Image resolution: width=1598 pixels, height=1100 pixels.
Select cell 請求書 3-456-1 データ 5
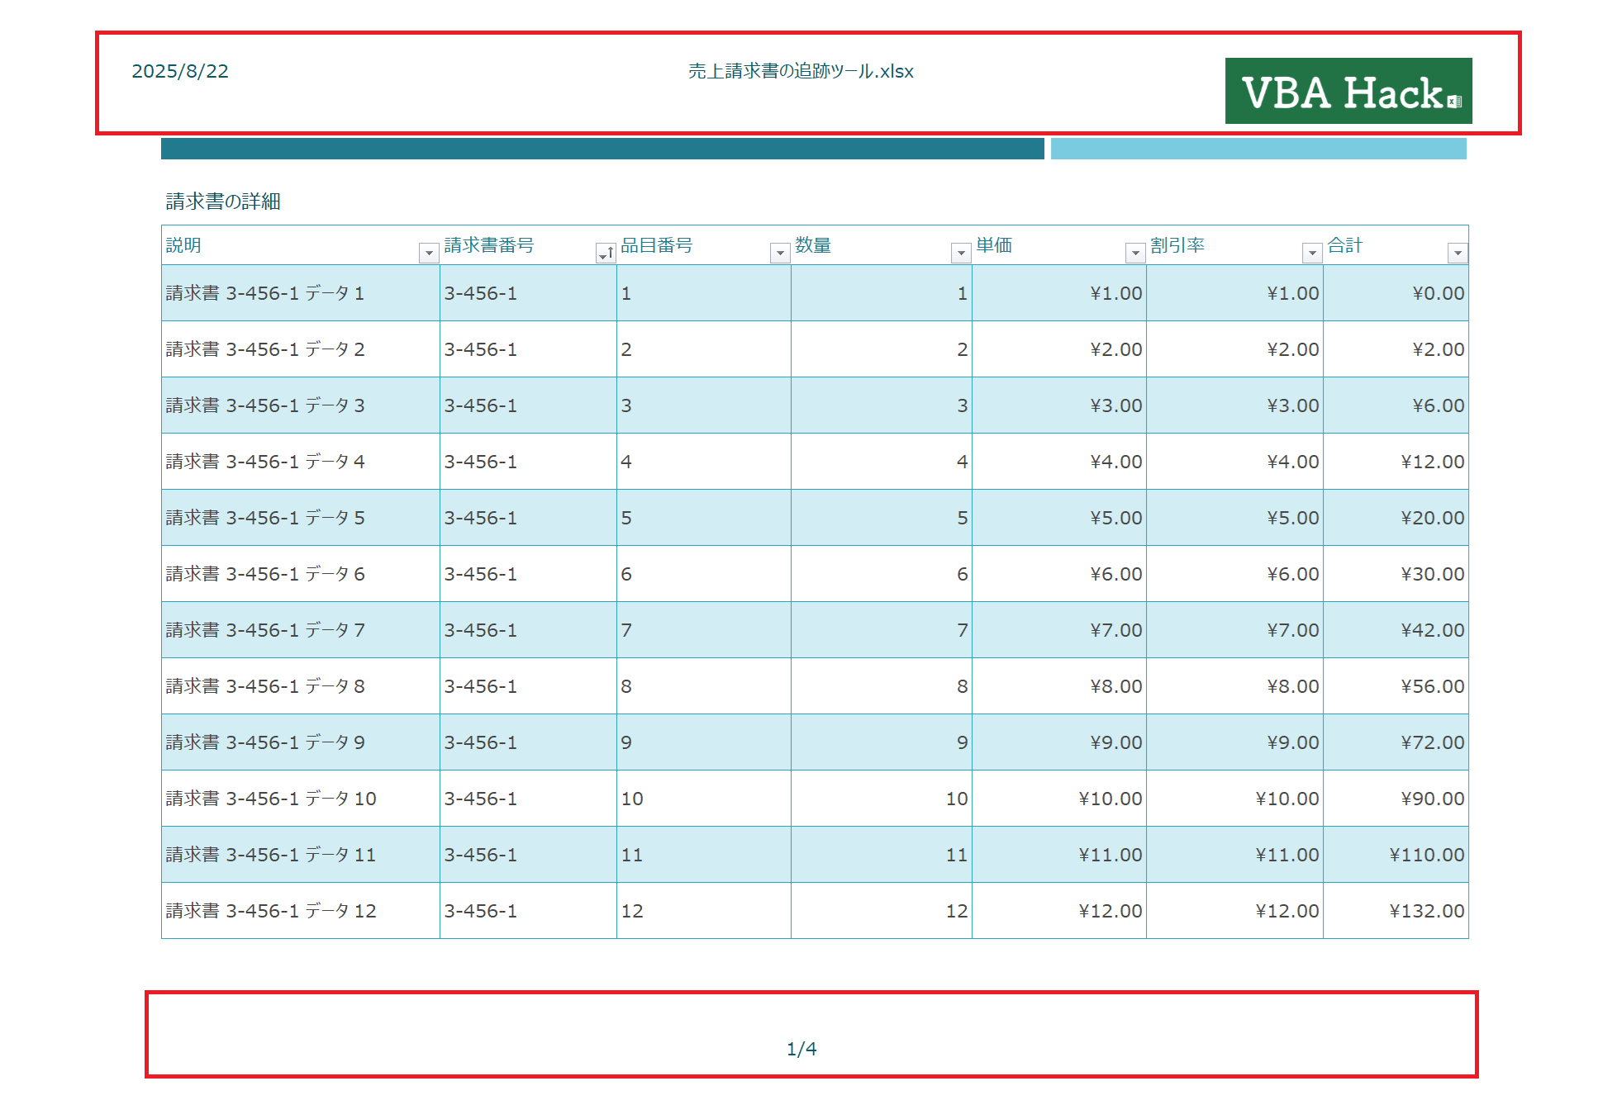coord(301,518)
